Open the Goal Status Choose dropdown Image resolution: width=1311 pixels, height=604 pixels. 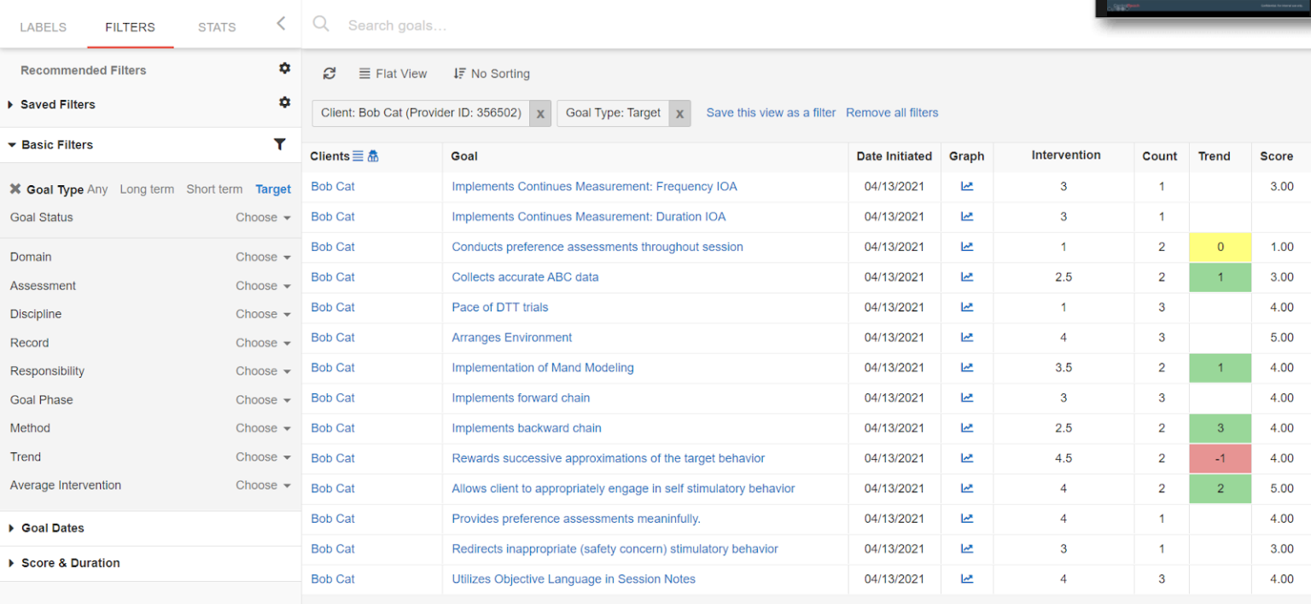[263, 218]
